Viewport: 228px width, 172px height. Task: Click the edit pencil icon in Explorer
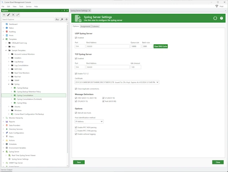tap(9, 14)
